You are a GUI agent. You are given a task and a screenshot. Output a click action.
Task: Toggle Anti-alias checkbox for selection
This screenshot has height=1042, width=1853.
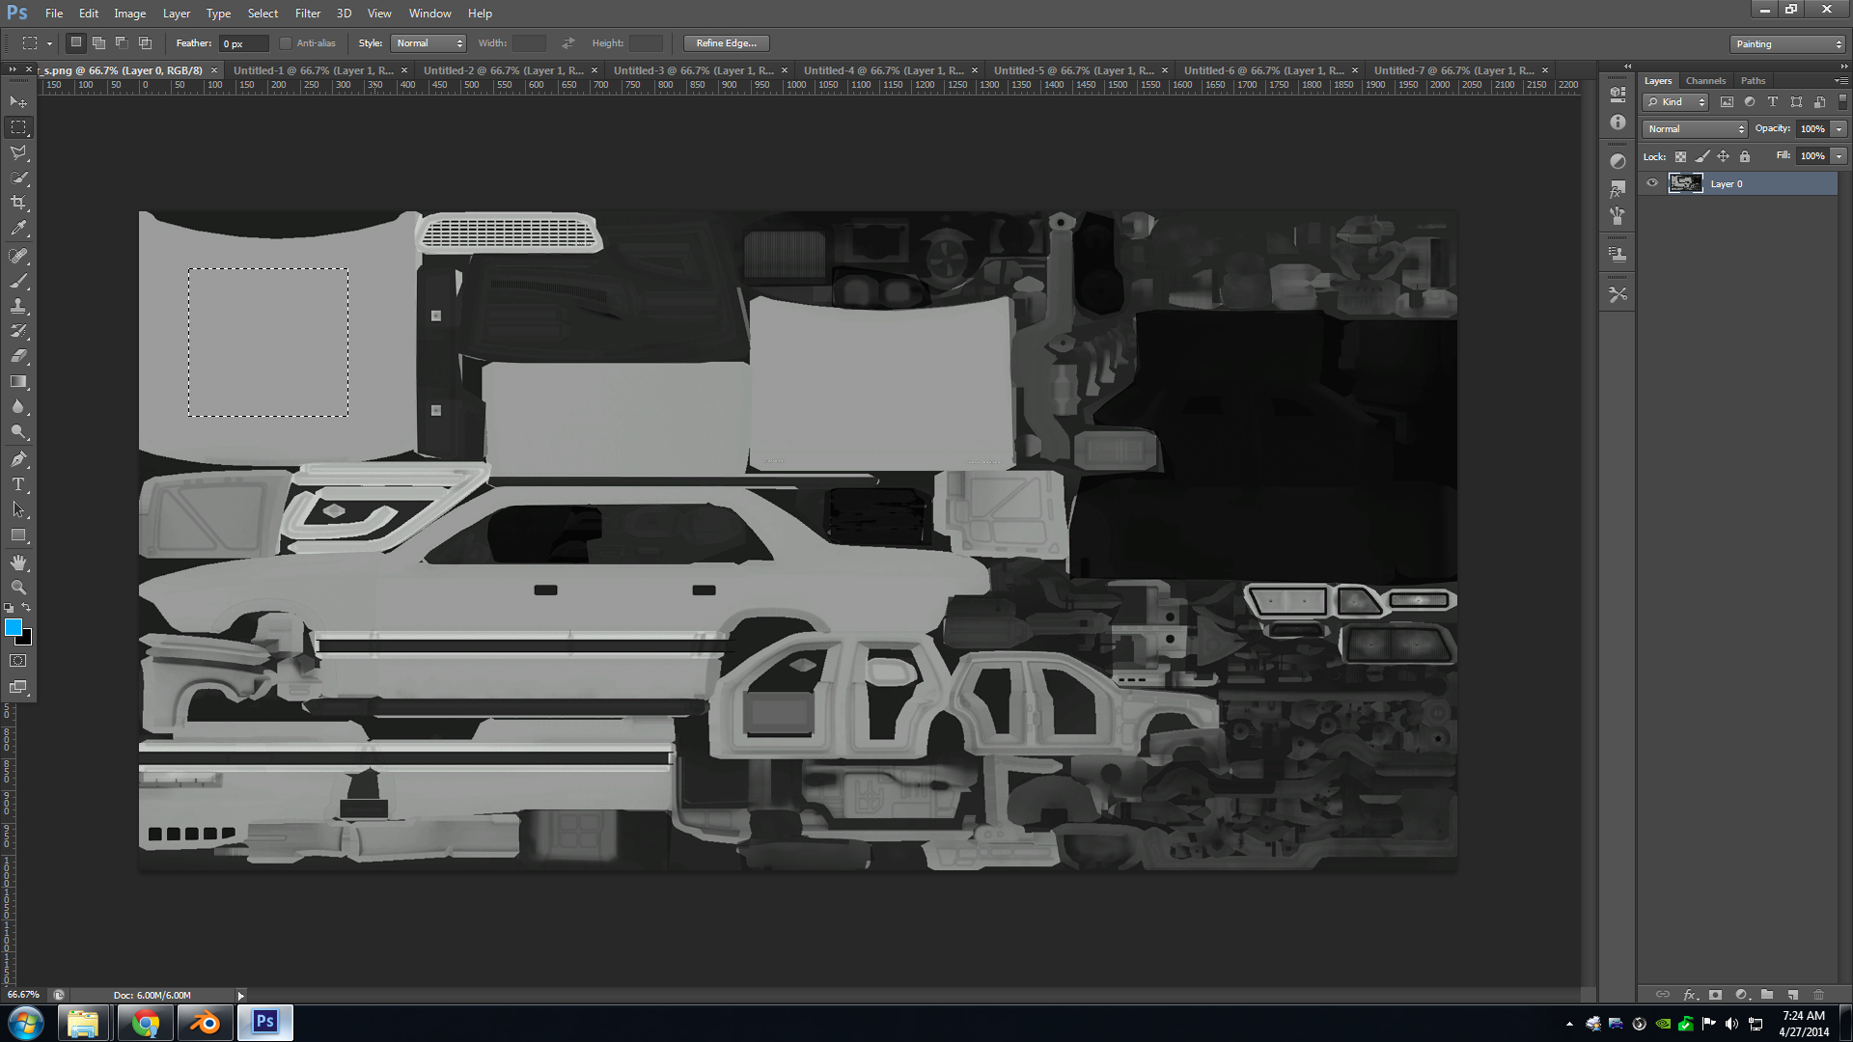coord(283,42)
